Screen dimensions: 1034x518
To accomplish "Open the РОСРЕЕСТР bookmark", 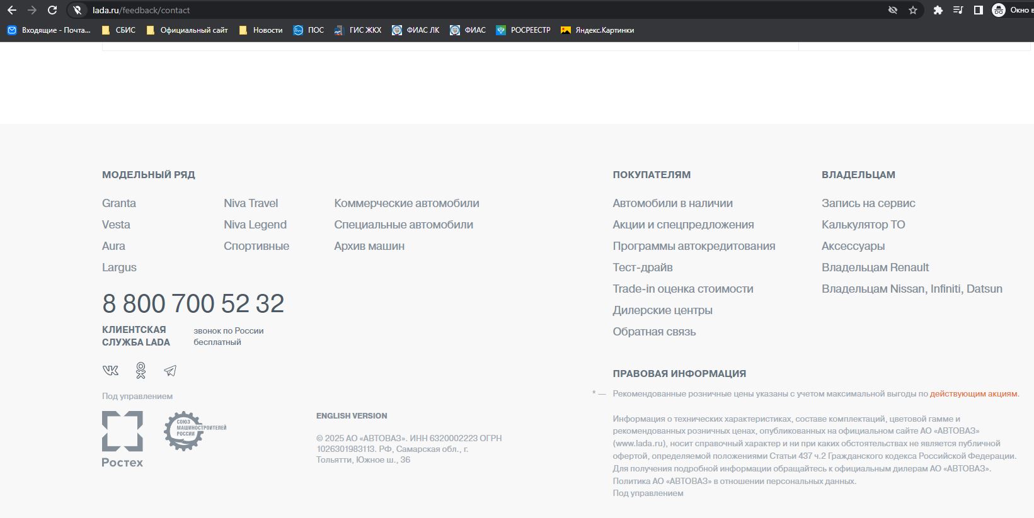I will pyautogui.click(x=523, y=30).
